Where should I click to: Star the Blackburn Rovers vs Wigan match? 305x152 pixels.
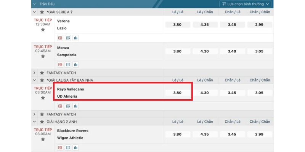coord(43,139)
